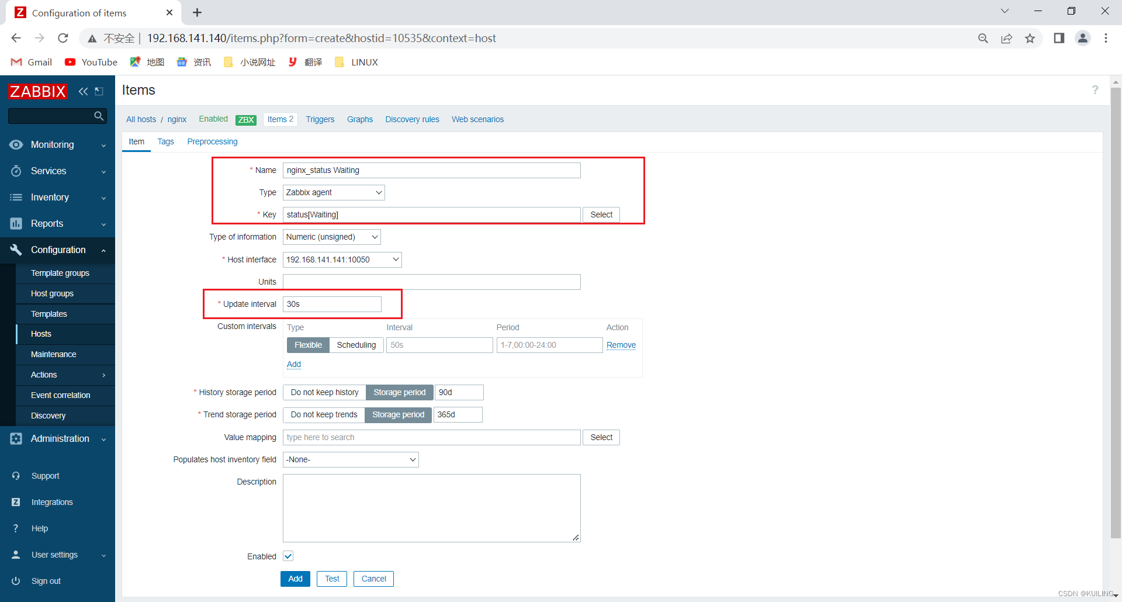
Task: Choose Storage period for history
Action: pyautogui.click(x=400, y=392)
